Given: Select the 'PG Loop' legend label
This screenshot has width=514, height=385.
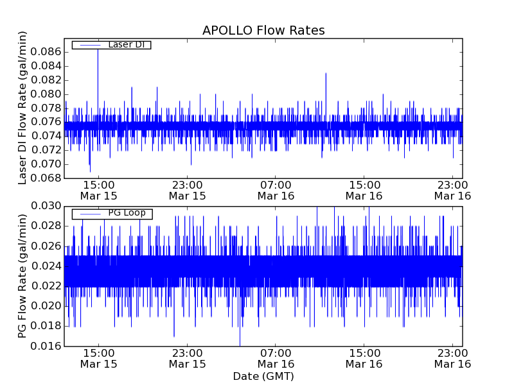Looking at the screenshot, I should click(x=127, y=213).
